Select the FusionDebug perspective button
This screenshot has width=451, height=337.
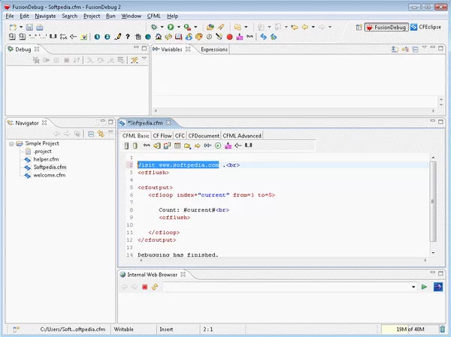[386, 27]
